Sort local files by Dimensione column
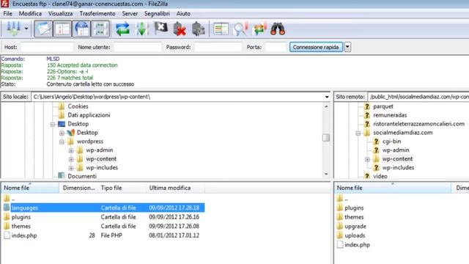469x264 pixels. [78, 188]
